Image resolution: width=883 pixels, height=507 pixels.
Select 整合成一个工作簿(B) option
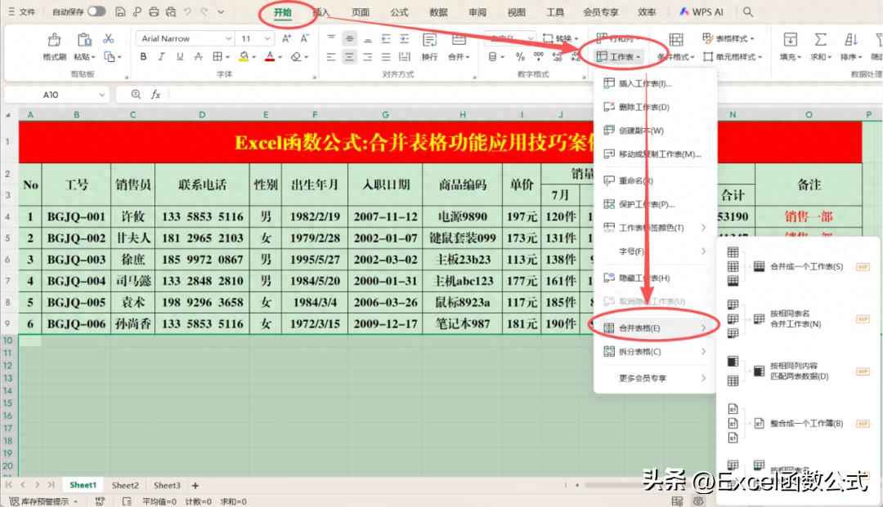pos(806,423)
